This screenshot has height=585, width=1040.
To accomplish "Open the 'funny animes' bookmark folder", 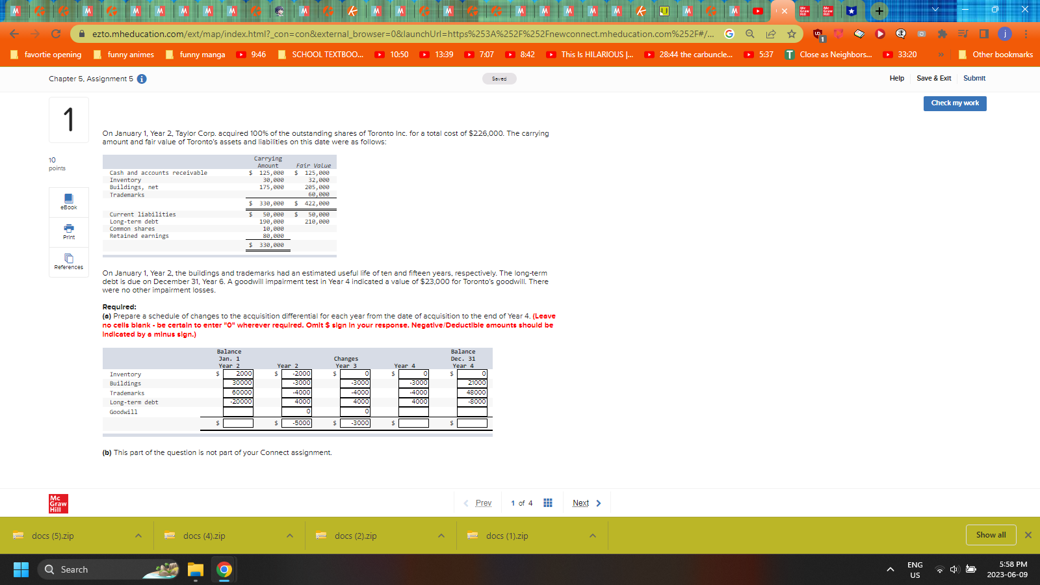I will 123,55.
